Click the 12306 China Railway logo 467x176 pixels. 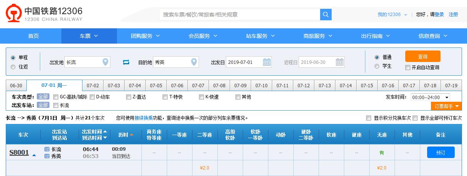44,15
